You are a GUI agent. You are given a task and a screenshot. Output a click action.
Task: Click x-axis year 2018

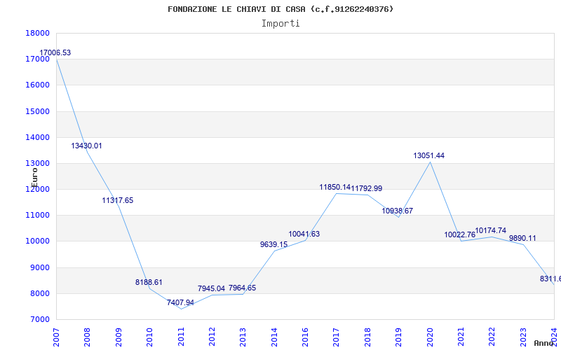point(367,337)
